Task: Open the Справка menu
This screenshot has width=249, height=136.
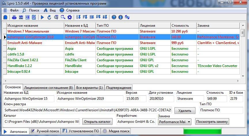Action: point(73,10)
